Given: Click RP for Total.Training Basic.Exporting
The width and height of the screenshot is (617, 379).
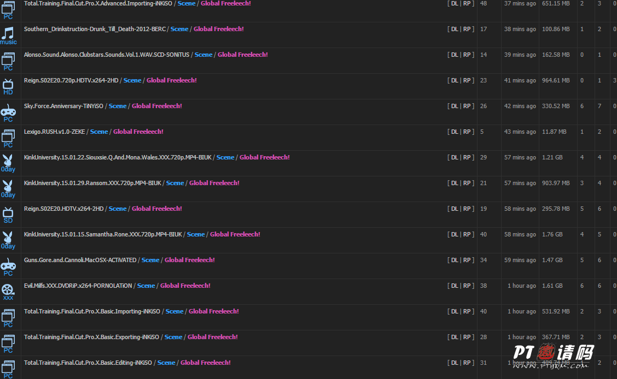Looking at the screenshot, I should pos(467,337).
